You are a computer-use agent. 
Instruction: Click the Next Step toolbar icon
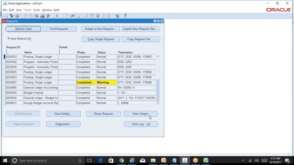(x=31, y=16)
